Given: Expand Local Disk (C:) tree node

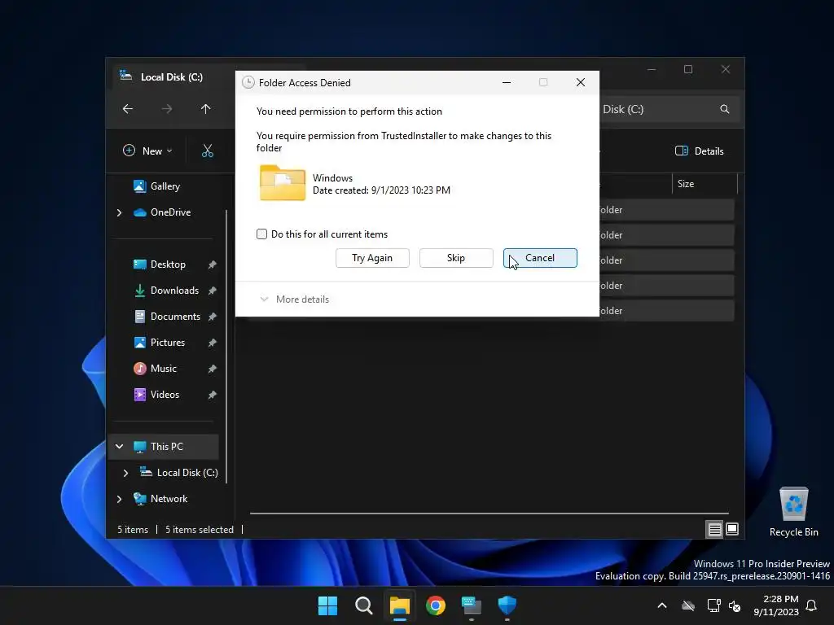Looking at the screenshot, I should point(125,473).
